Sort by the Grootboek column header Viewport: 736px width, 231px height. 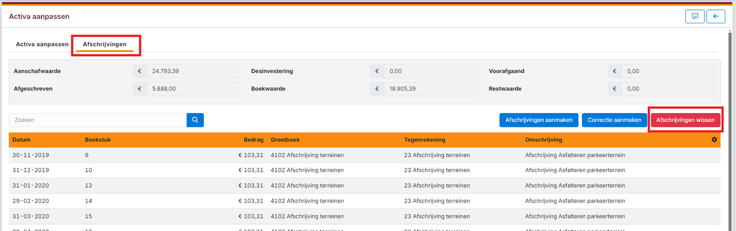point(286,139)
